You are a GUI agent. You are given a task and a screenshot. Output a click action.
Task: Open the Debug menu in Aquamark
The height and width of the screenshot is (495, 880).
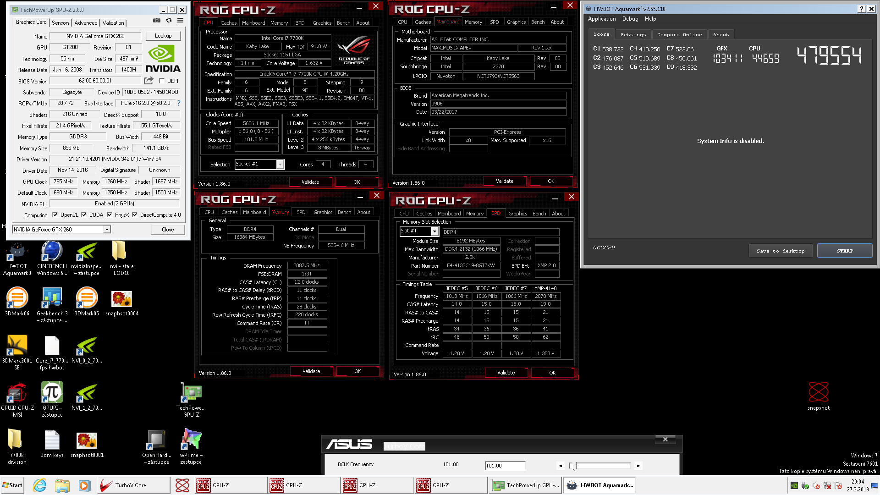tap(630, 19)
